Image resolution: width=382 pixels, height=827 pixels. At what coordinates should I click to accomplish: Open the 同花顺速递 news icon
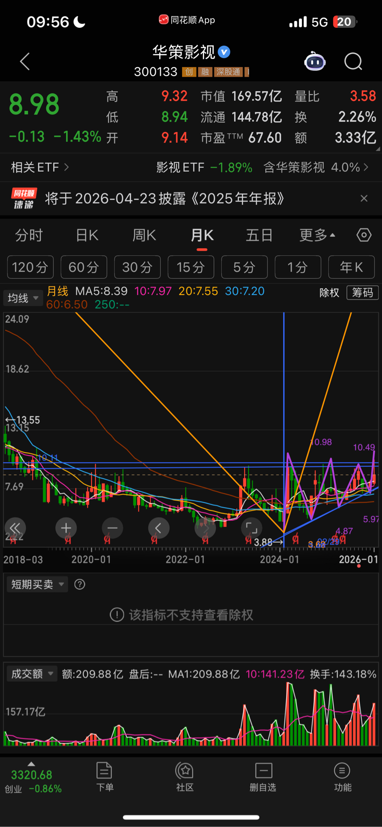click(x=24, y=199)
